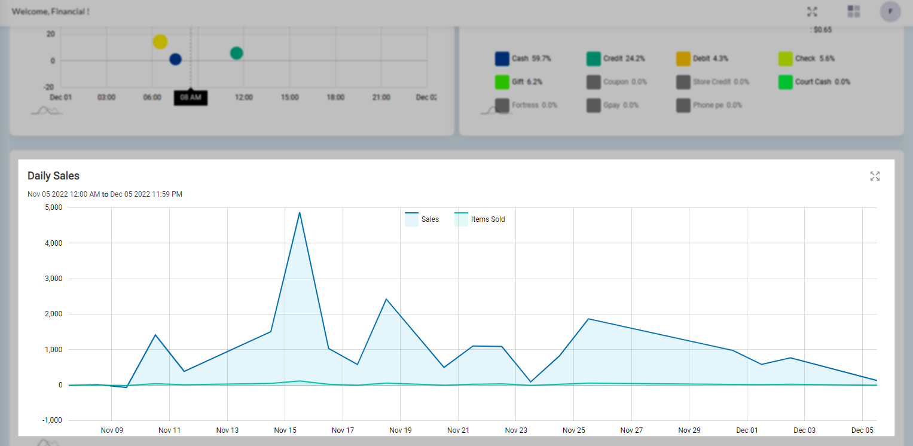Screen dimensions: 913x446
Task: Toggle the Coupon legend swatch
Action: [593, 82]
